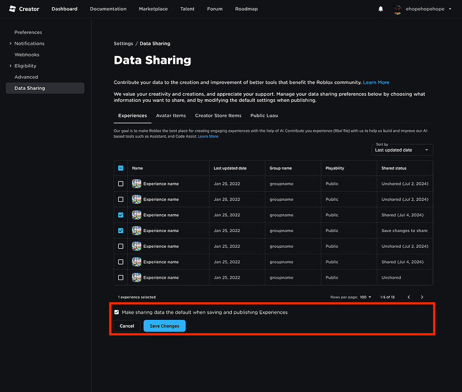Image resolution: width=462 pixels, height=392 pixels.
Task: Go to the previous page of experiences
Action: (x=409, y=296)
